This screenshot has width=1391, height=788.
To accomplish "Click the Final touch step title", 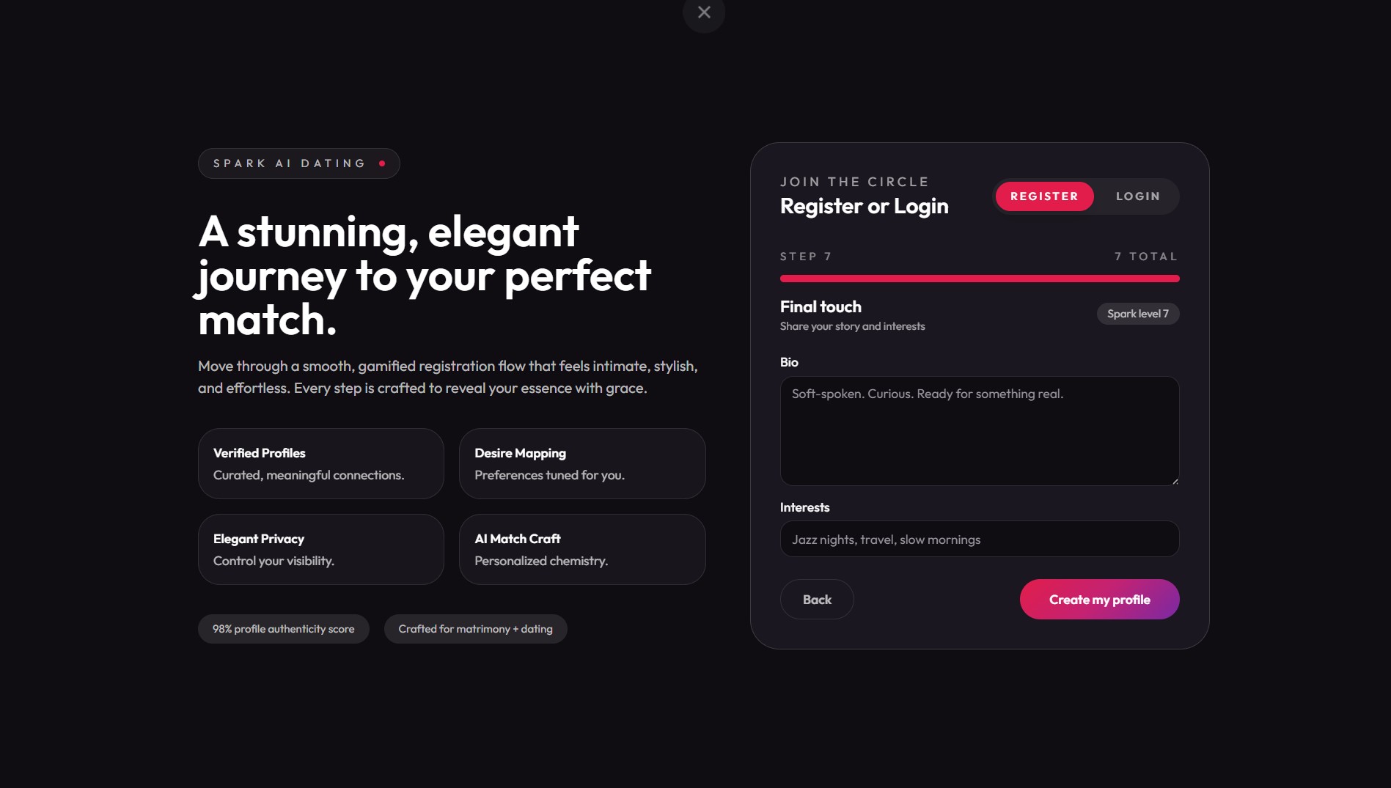I will point(821,306).
